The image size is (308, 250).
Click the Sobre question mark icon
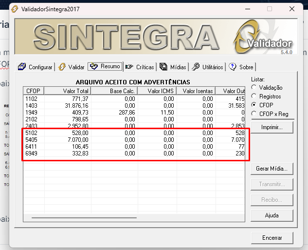[233, 67]
